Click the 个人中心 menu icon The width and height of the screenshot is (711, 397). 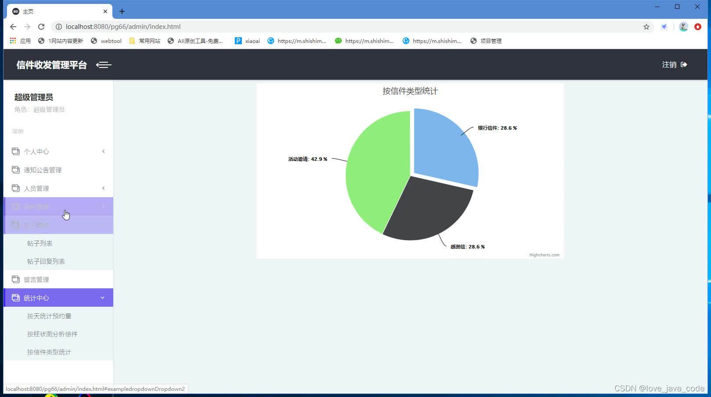(15, 151)
